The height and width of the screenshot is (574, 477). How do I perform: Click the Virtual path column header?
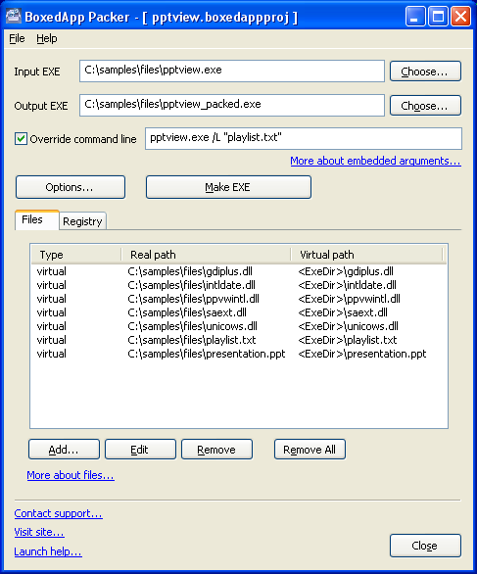point(367,255)
